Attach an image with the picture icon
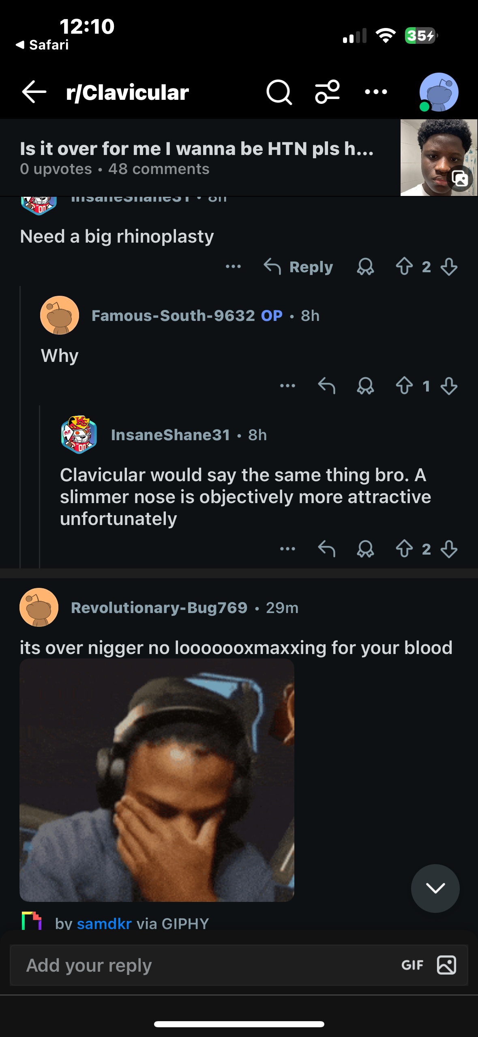This screenshot has height=1037, width=478. click(446, 965)
